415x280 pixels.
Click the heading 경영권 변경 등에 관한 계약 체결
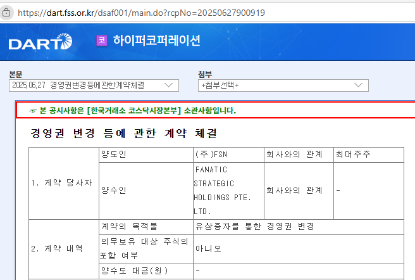click(124, 133)
